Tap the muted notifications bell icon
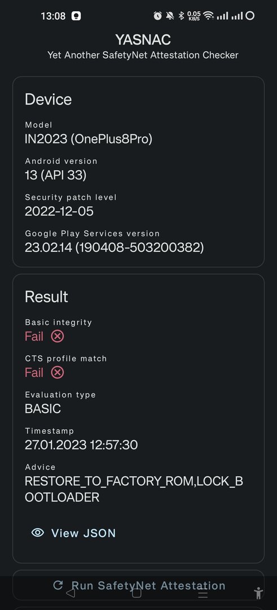This screenshot has width=277, height=610. point(170,16)
